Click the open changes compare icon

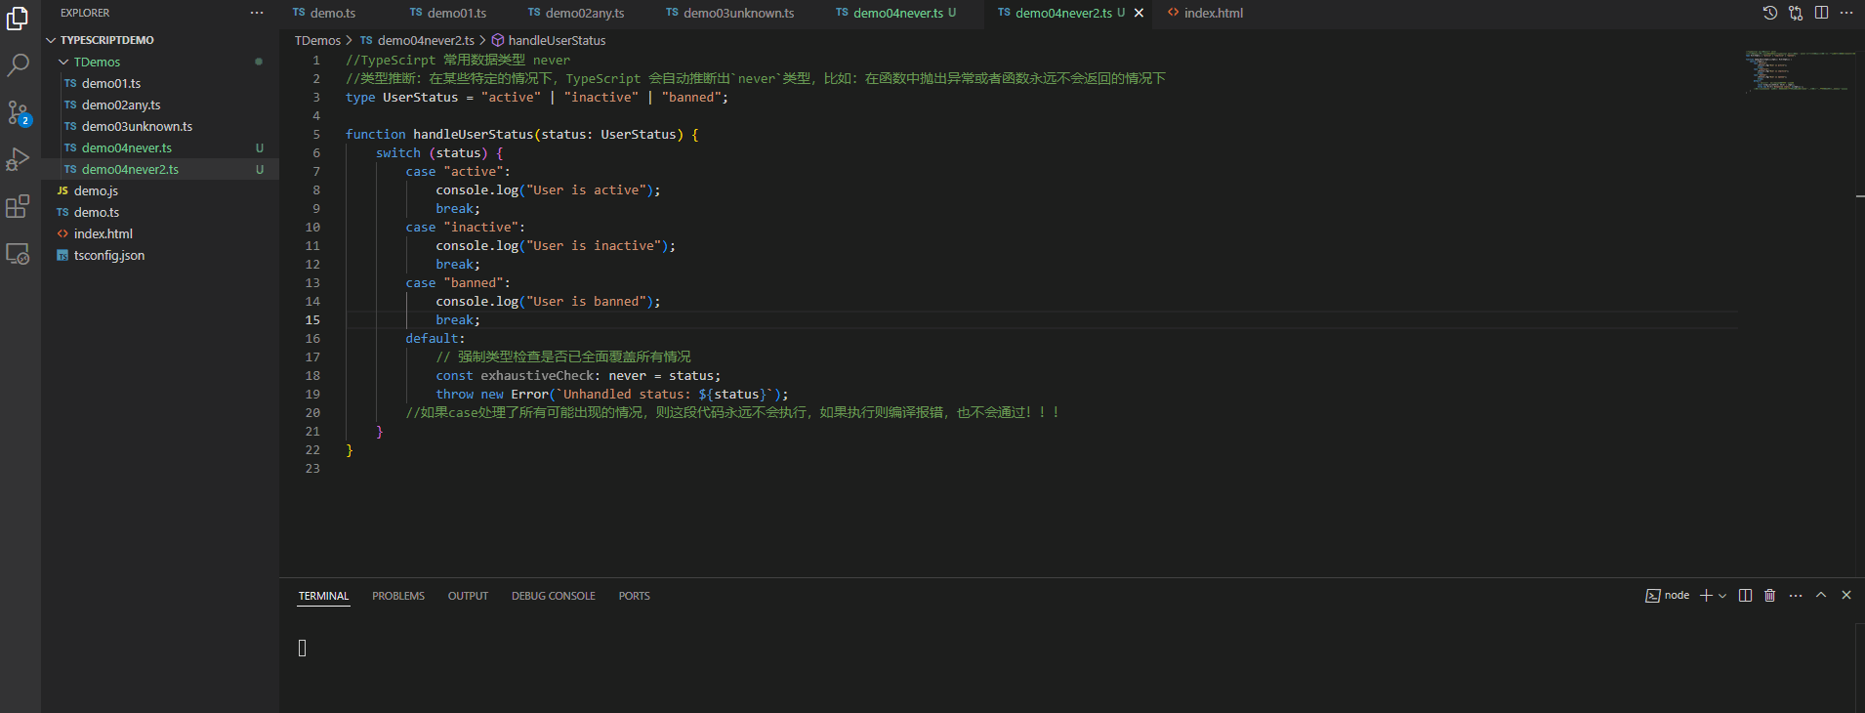[x=1796, y=13]
